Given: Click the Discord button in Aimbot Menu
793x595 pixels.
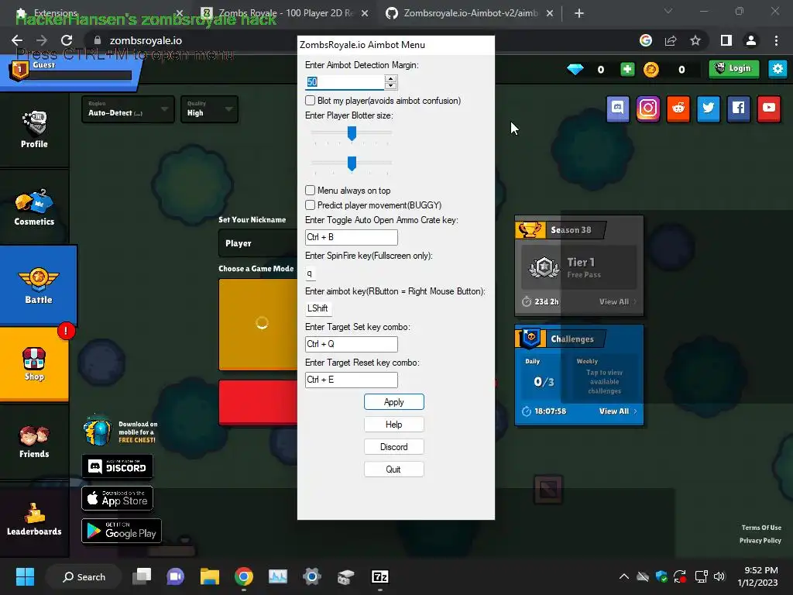Looking at the screenshot, I should coord(394,447).
